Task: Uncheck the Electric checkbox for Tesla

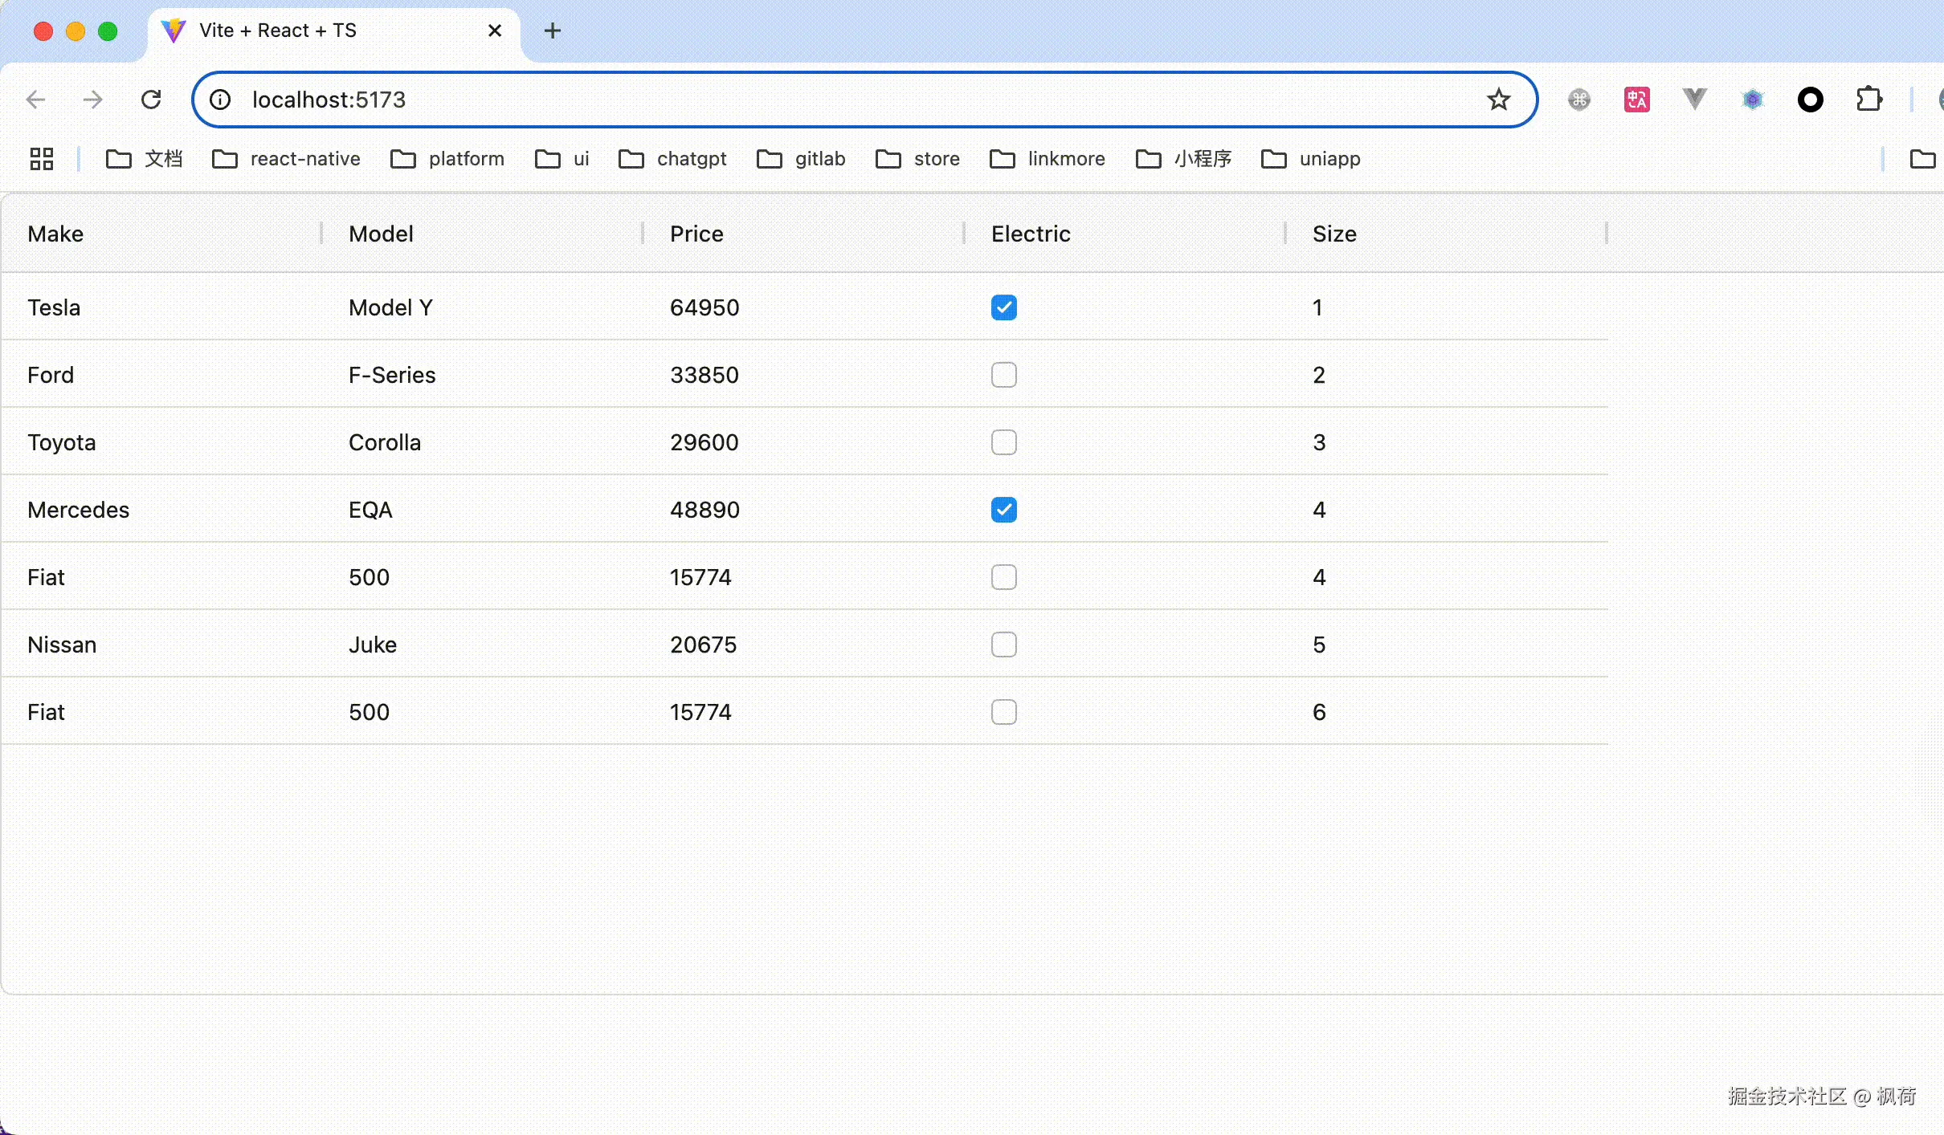Action: click(1003, 307)
